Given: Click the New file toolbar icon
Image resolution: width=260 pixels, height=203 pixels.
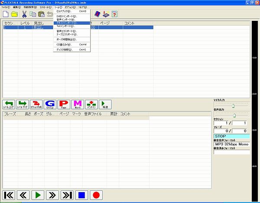Looking at the screenshot, I should pos(6,14).
